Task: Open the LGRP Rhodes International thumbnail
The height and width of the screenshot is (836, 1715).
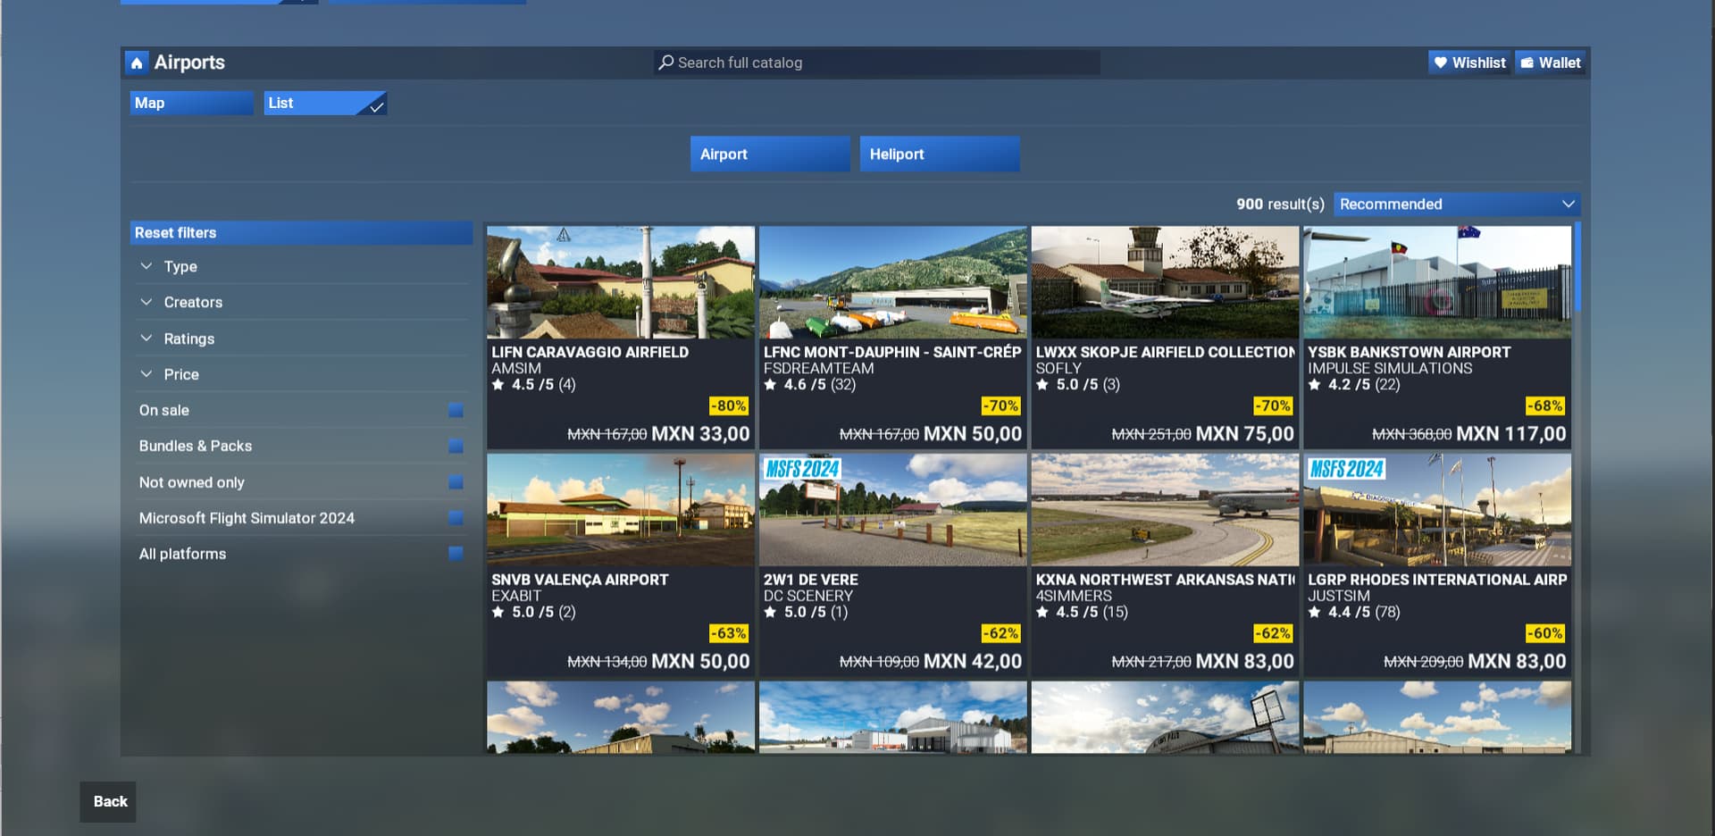Action: click(1437, 510)
